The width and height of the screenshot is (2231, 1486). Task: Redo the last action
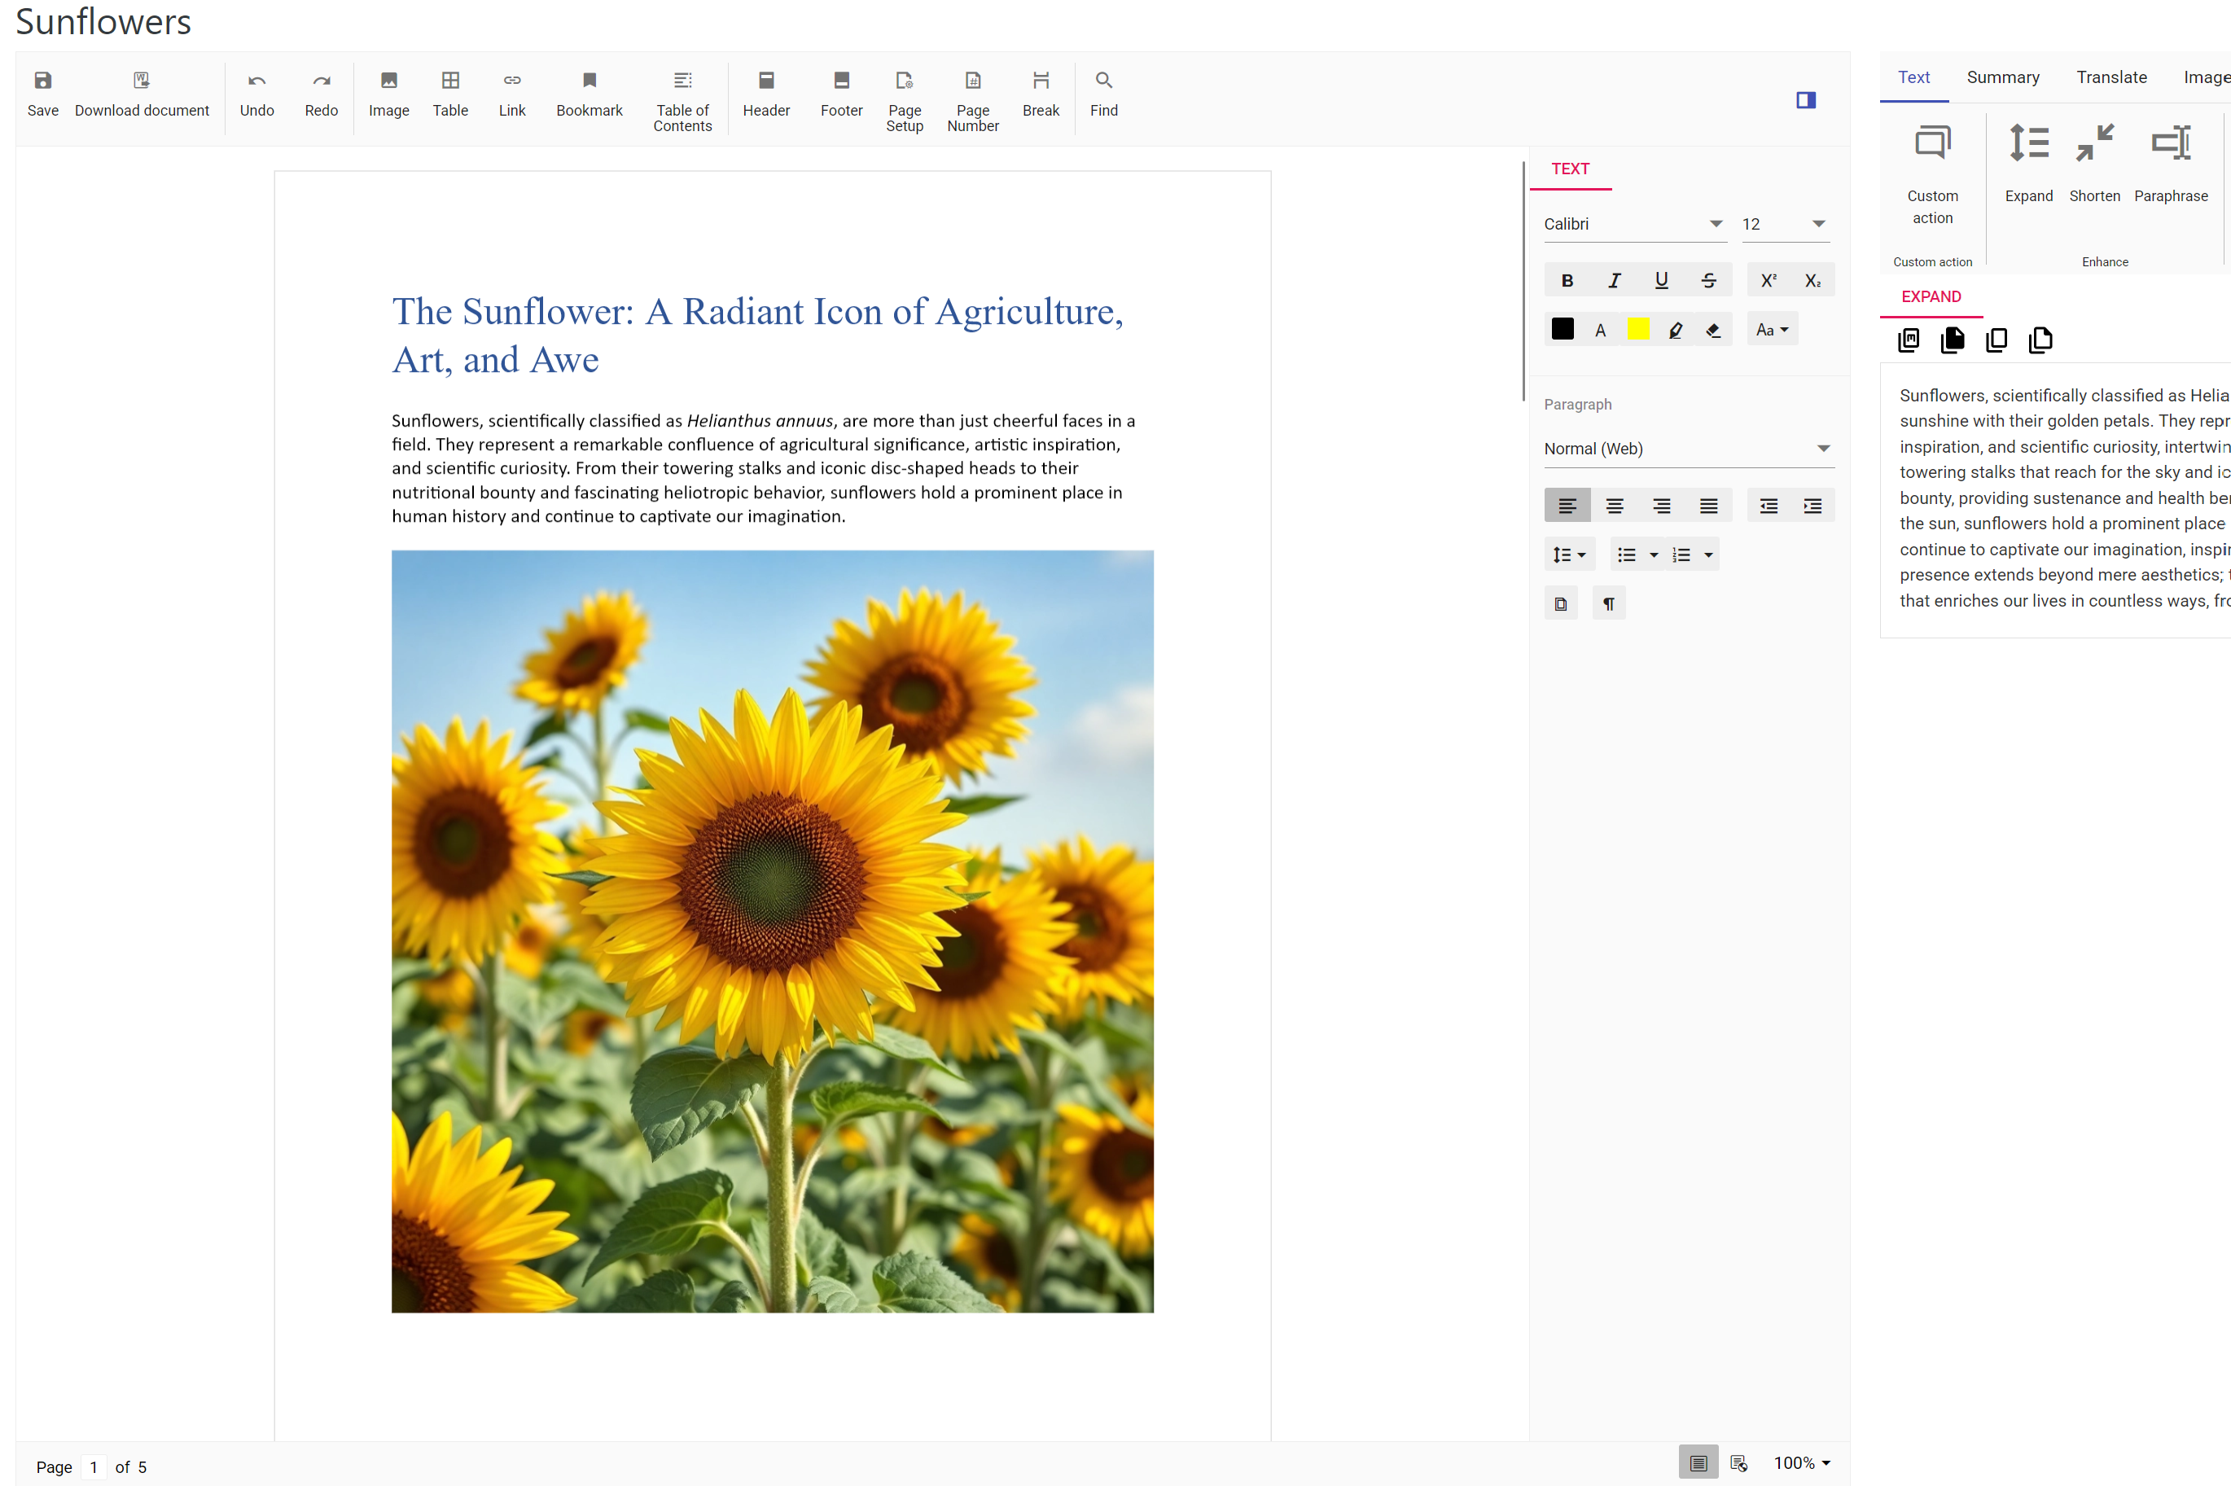coord(322,93)
